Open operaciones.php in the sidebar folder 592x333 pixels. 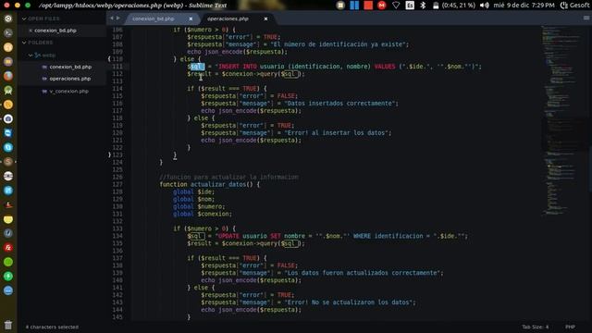(70, 79)
